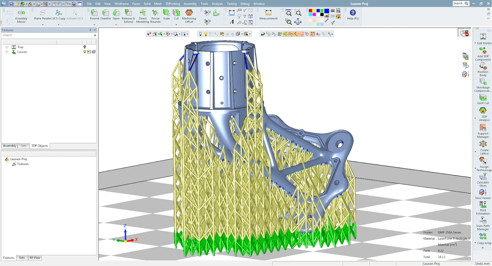Screen dimensions: 492x266
Task: Open the Remove & Extend tool
Action: [128, 16]
